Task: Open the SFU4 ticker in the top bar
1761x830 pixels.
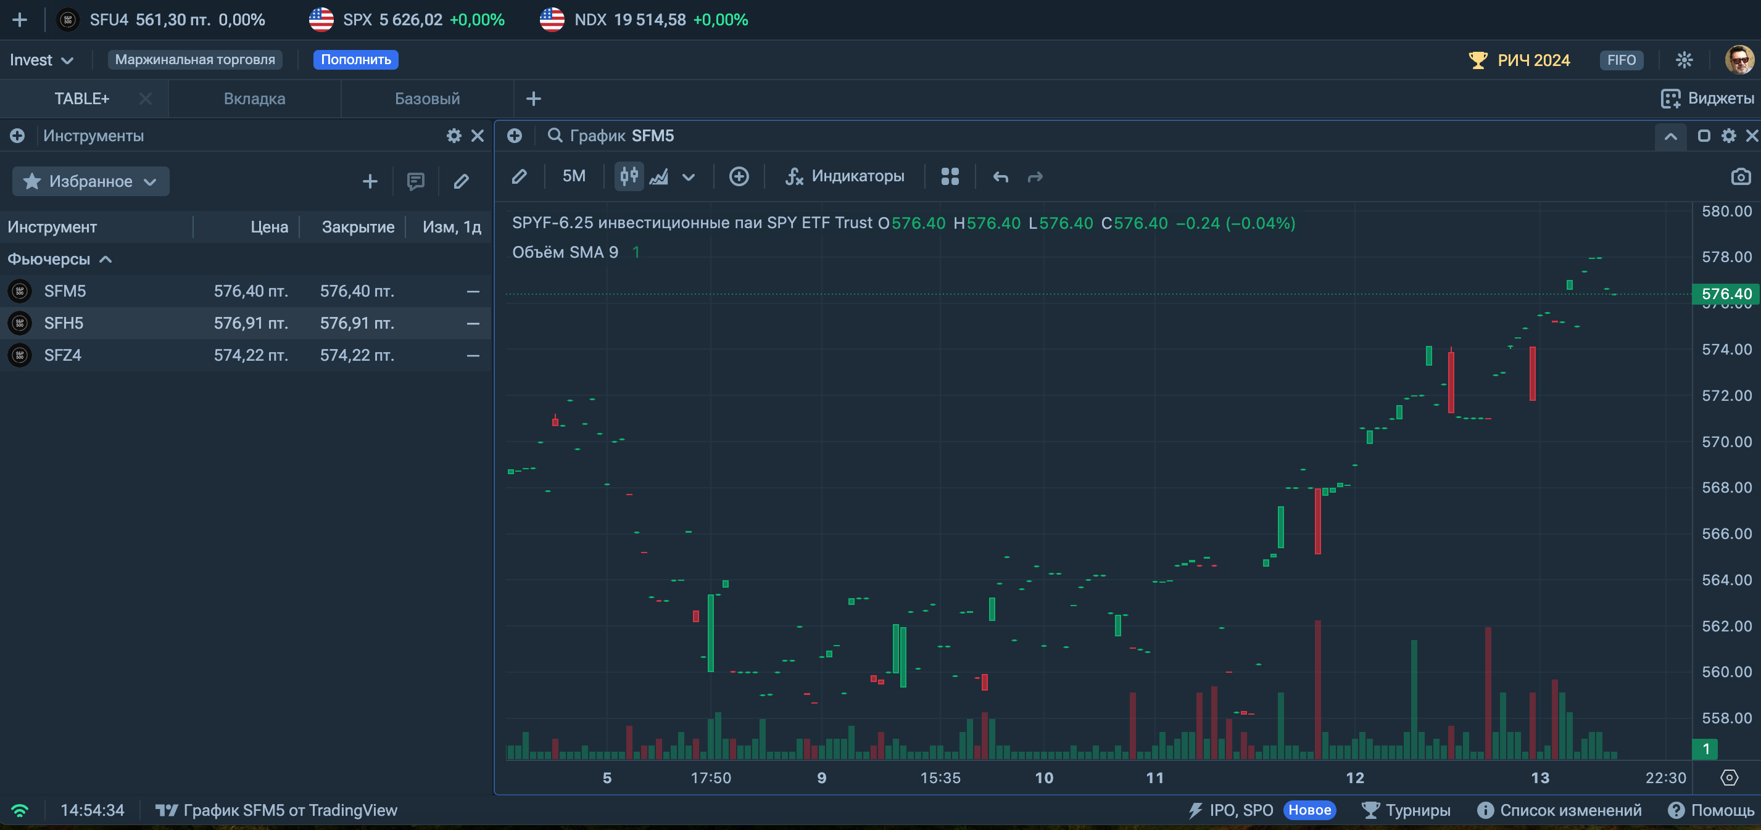Action: tap(160, 20)
